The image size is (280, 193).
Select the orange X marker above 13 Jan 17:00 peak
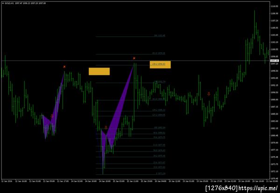(x=64, y=67)
